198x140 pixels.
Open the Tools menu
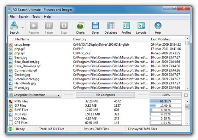[x=36, y=17]
